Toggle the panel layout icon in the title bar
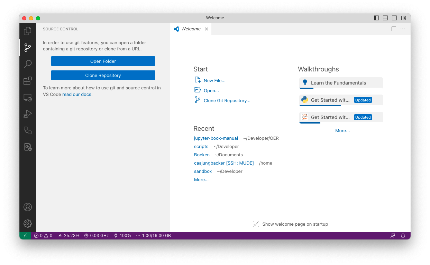430x265 pixels. click(x=385, y=18)
